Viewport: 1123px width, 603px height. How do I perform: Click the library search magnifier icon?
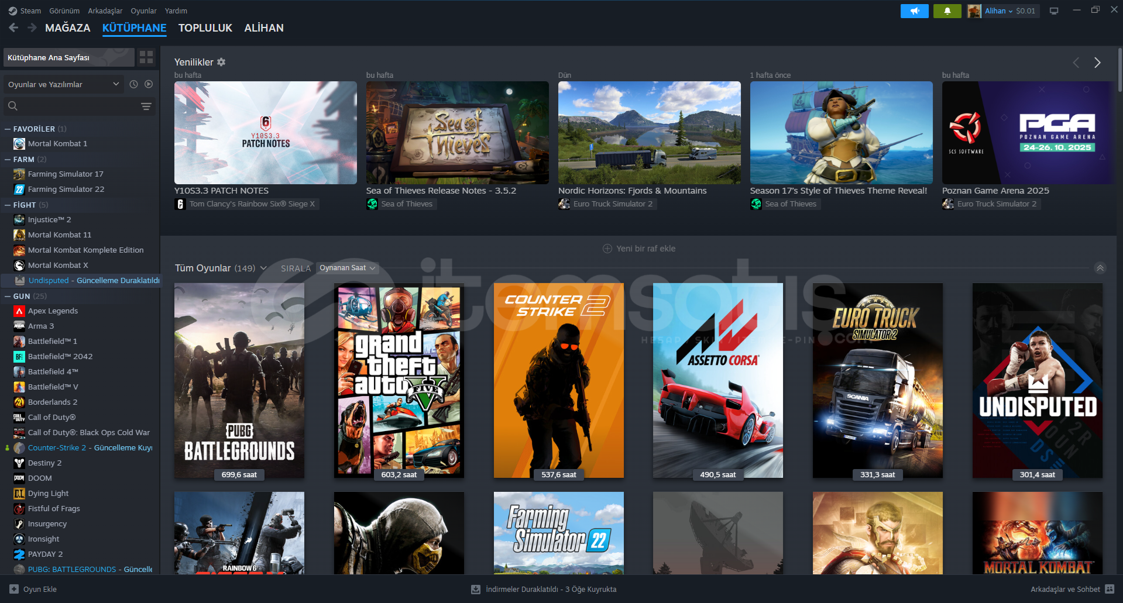(13, 106)
